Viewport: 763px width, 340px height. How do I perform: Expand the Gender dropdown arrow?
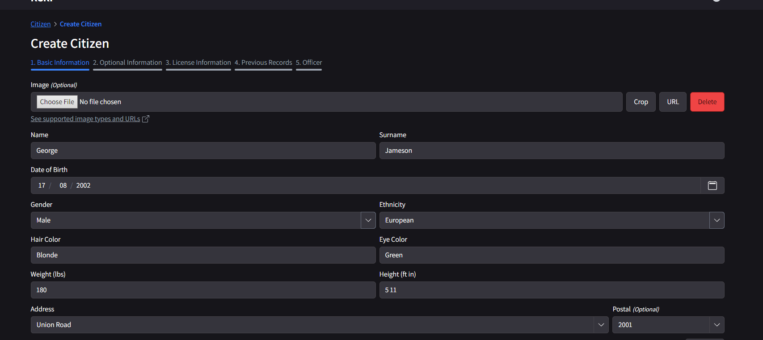368,220
